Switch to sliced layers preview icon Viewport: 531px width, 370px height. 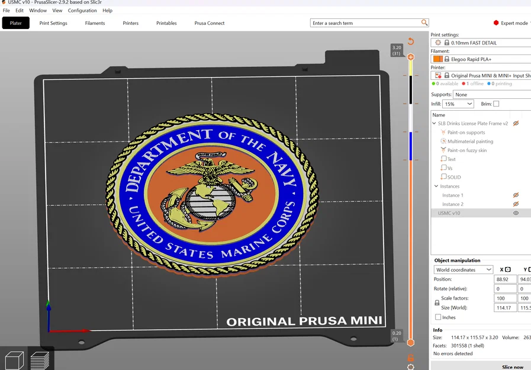(40, 360)
